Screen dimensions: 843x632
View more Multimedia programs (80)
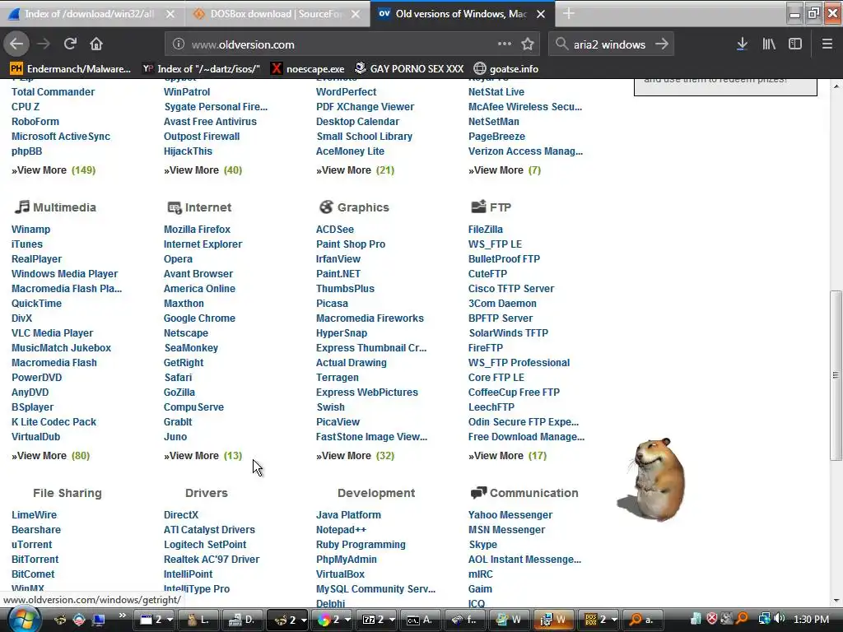point(50,456)
